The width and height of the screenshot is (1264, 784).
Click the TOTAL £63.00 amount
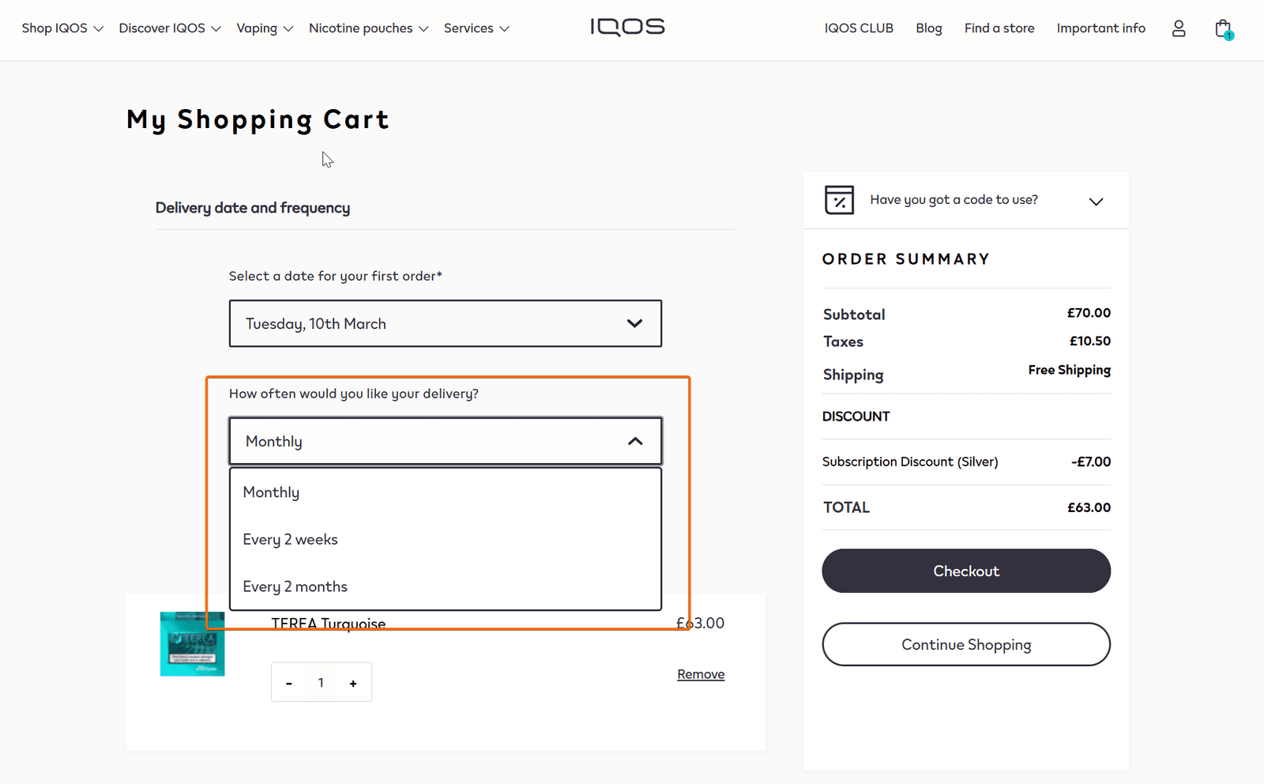[x=1089, y=507]
